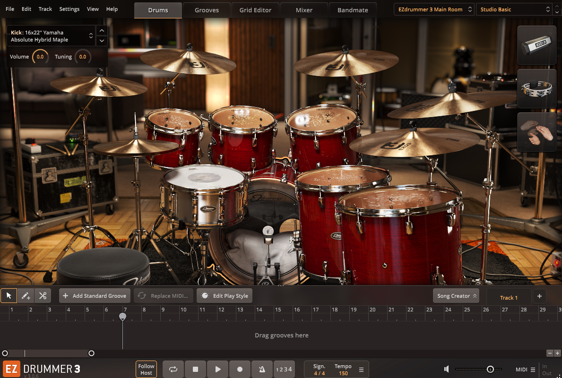
Task: Select the tambourine percussion thumbnail
Action: 536,89
